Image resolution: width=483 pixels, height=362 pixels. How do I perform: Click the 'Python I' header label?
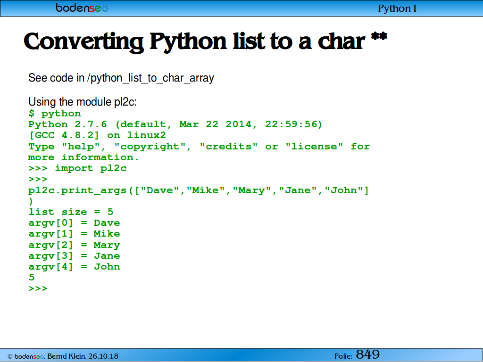coord(397,8)
